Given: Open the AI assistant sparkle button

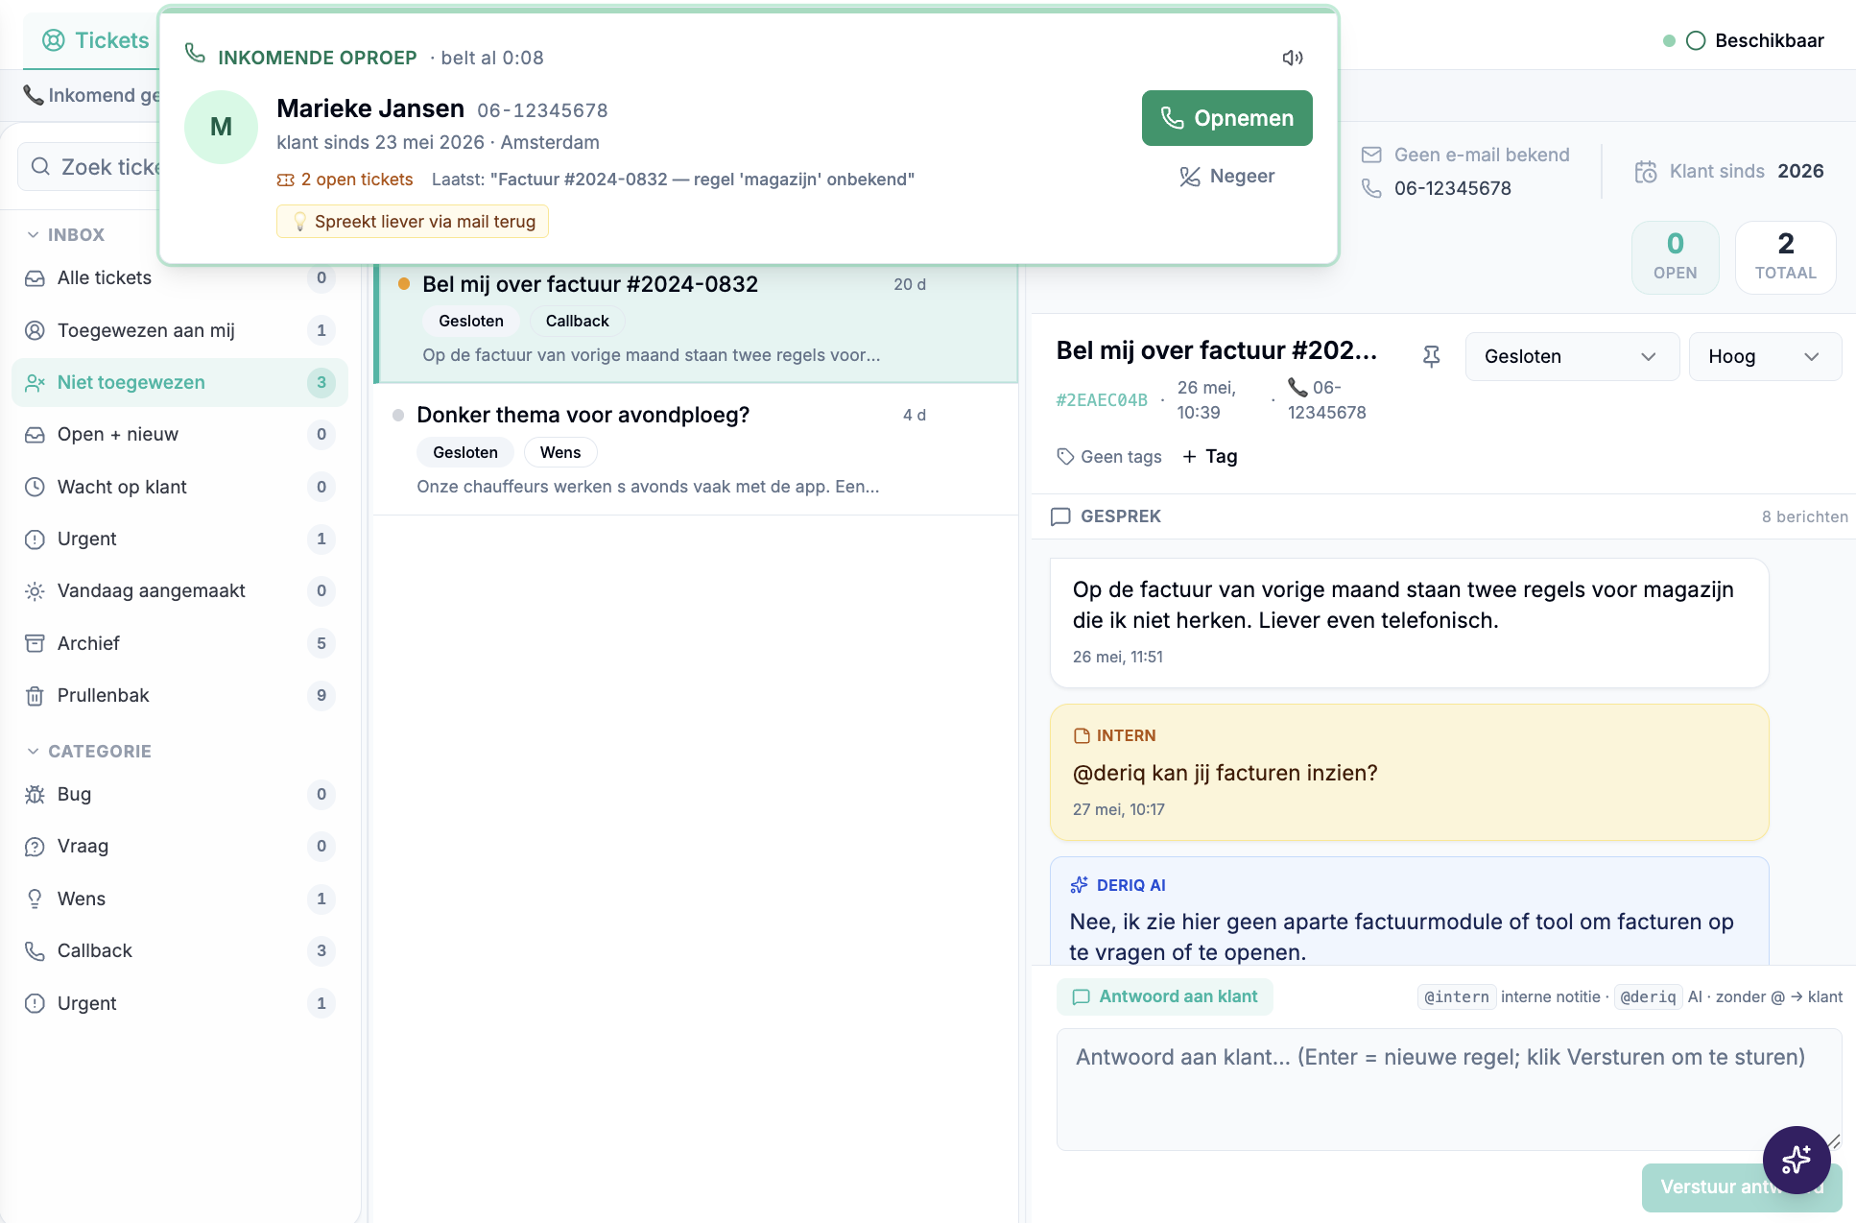Looking at the screenshot, I should [x=1796, y=1159].
